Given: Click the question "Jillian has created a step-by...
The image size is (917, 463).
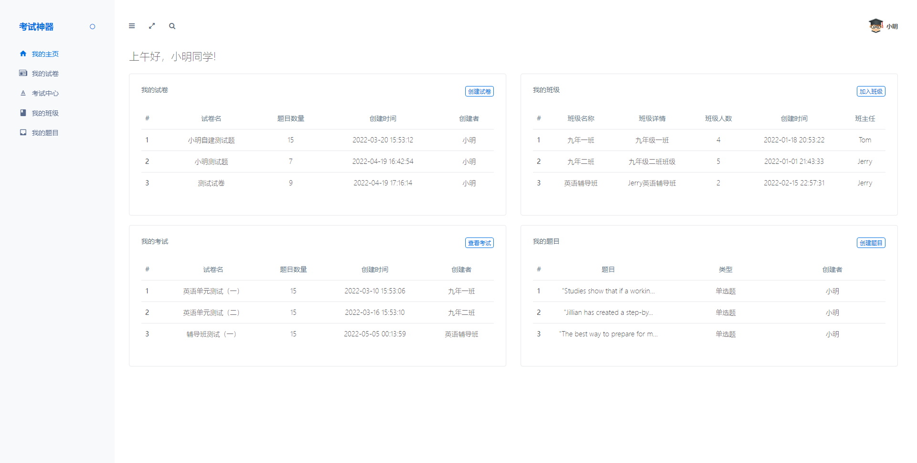Looking at the screenshot, I should (608, 312).
